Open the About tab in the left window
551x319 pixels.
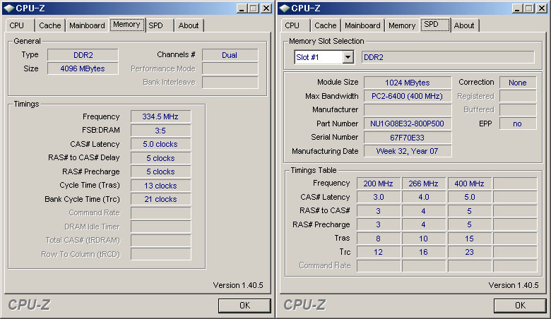tap(189, 25)
